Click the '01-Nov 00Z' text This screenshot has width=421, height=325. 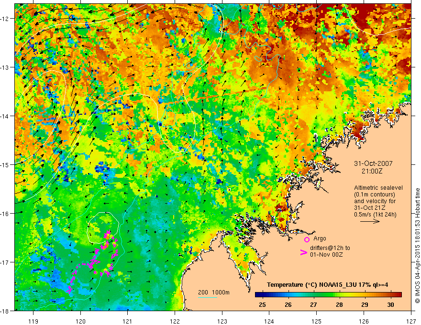326,254
